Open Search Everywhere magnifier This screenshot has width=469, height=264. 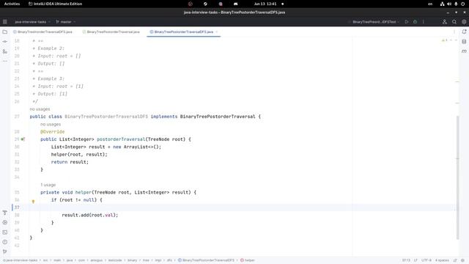click(x=454, y=22)
